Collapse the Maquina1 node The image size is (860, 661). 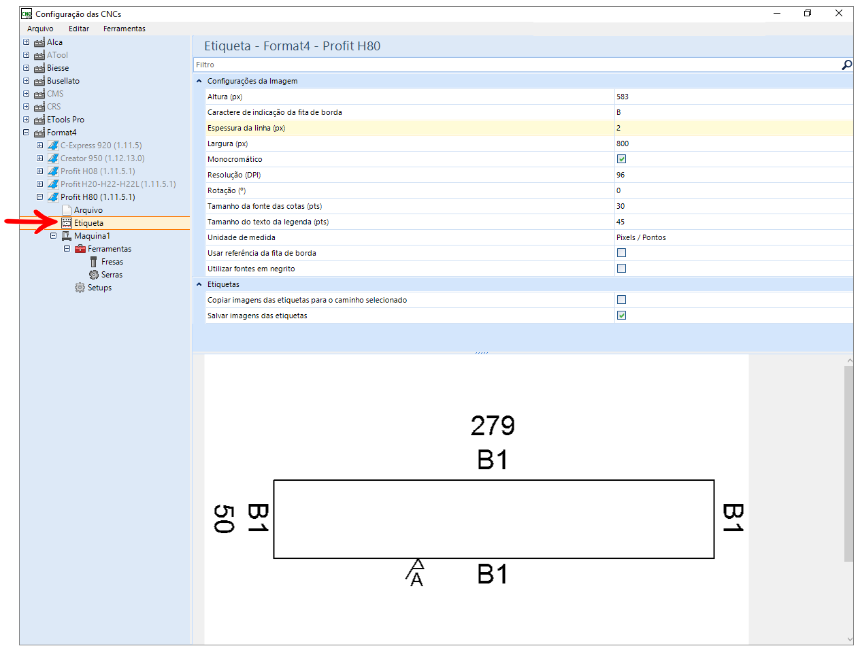(54, 236)
